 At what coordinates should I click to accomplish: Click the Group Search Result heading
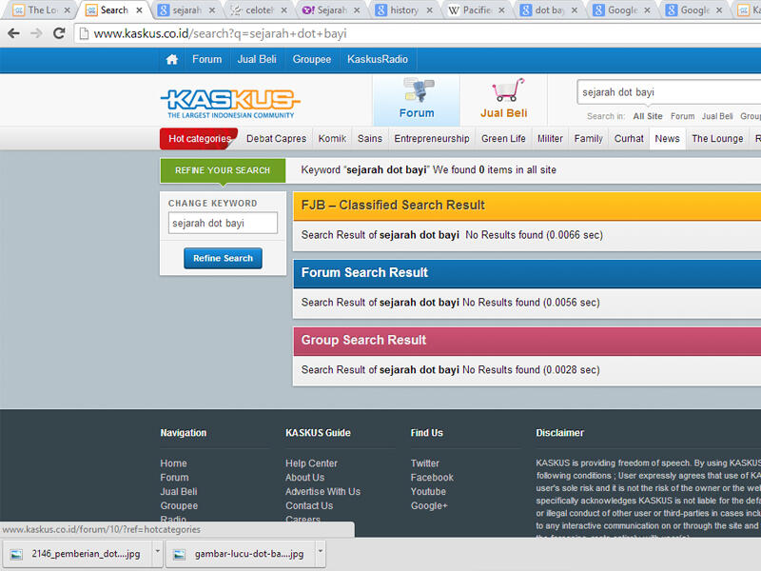click(363, 341)
